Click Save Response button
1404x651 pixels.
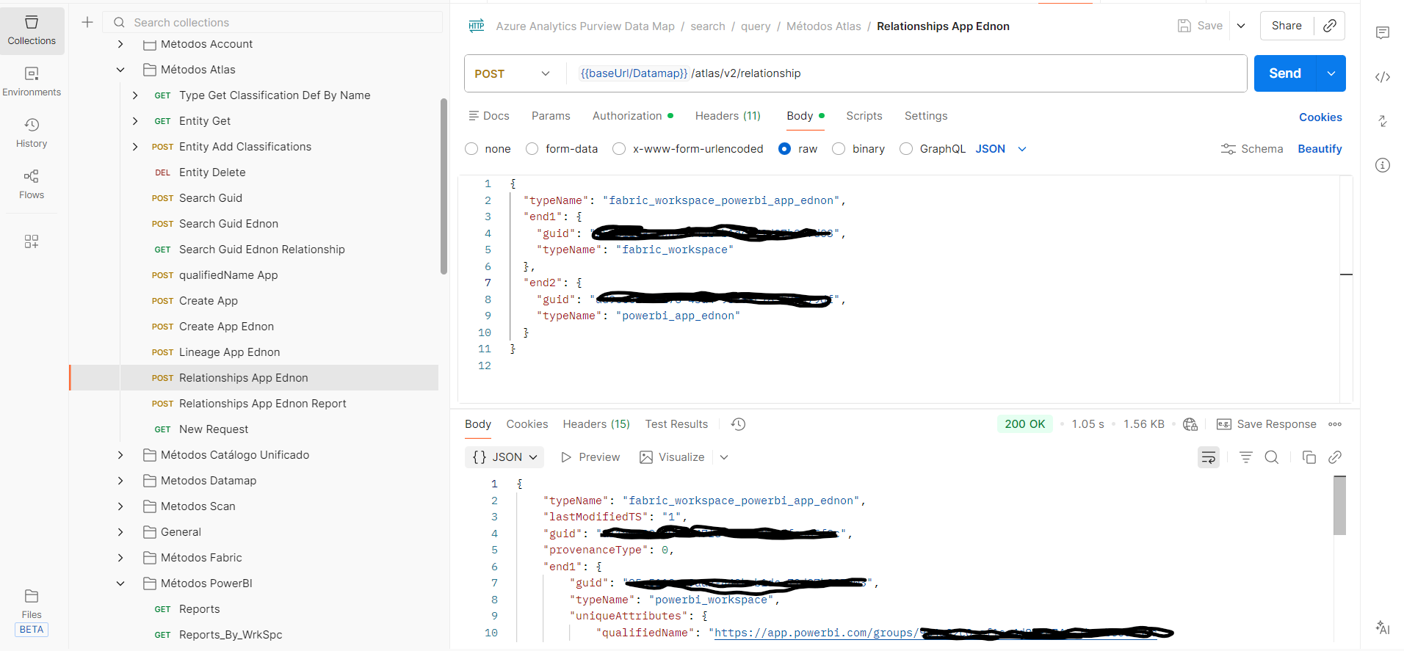[1267, 424]
